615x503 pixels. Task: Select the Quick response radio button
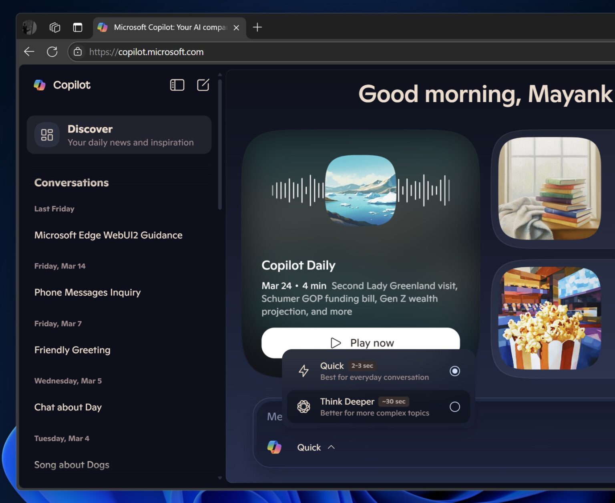coord(454,371)
